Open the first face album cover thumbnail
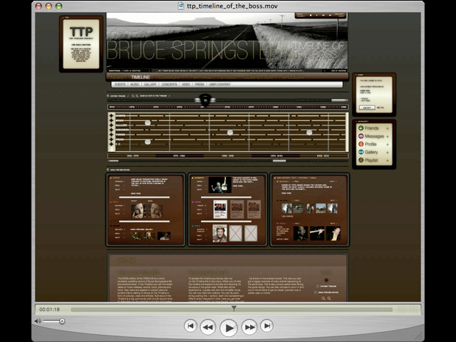The height and width of the screenshot is (342, 456). pos(139,210)
